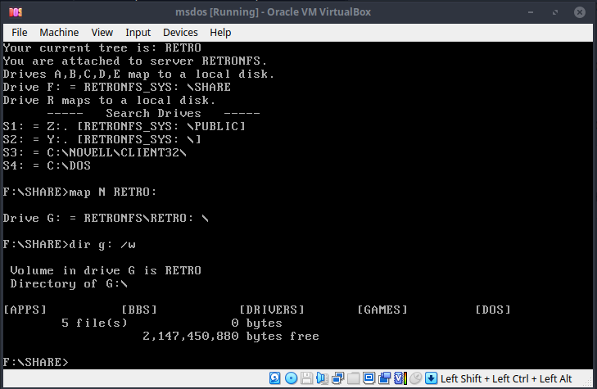Click the S3: C:\NOVELL\CLIENT32 line
Viewport: 597px width, 389px height.
pyautogui.click(x=95, y=152)
